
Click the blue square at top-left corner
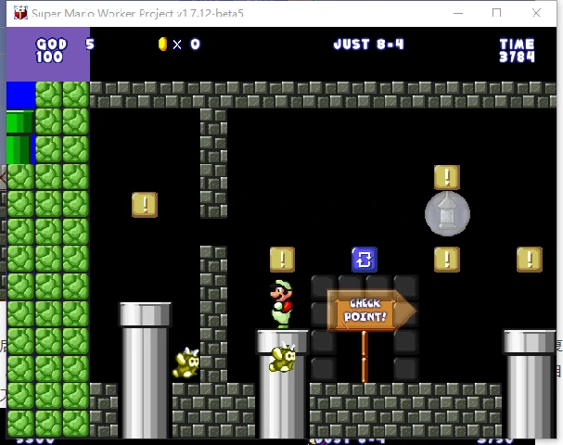click(20, 95)
